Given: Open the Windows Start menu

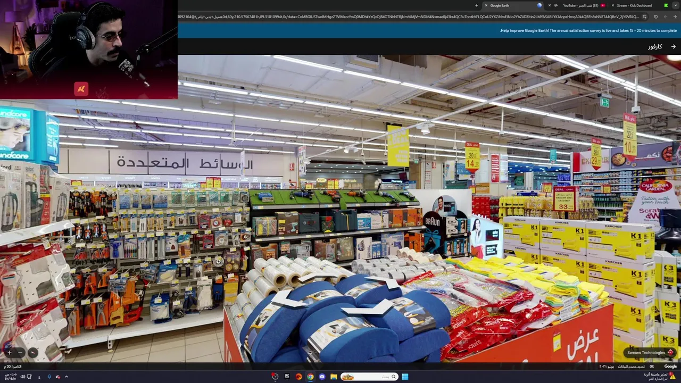Looking at the screenshot, I should tap(405, 377).
